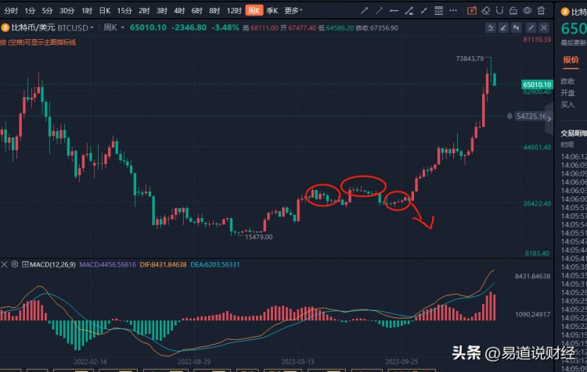
Task: Open indicator chart icon in chart header
Action: tap(491, 27)
